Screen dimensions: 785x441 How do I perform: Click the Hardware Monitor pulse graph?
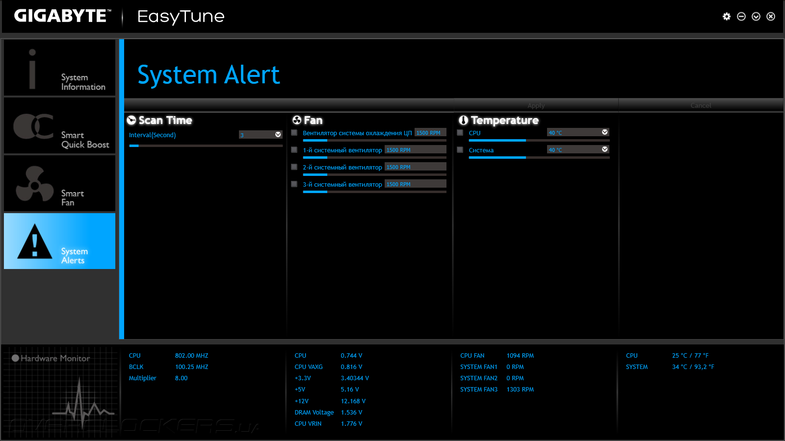pyautogui.click(x=82, y=404)
